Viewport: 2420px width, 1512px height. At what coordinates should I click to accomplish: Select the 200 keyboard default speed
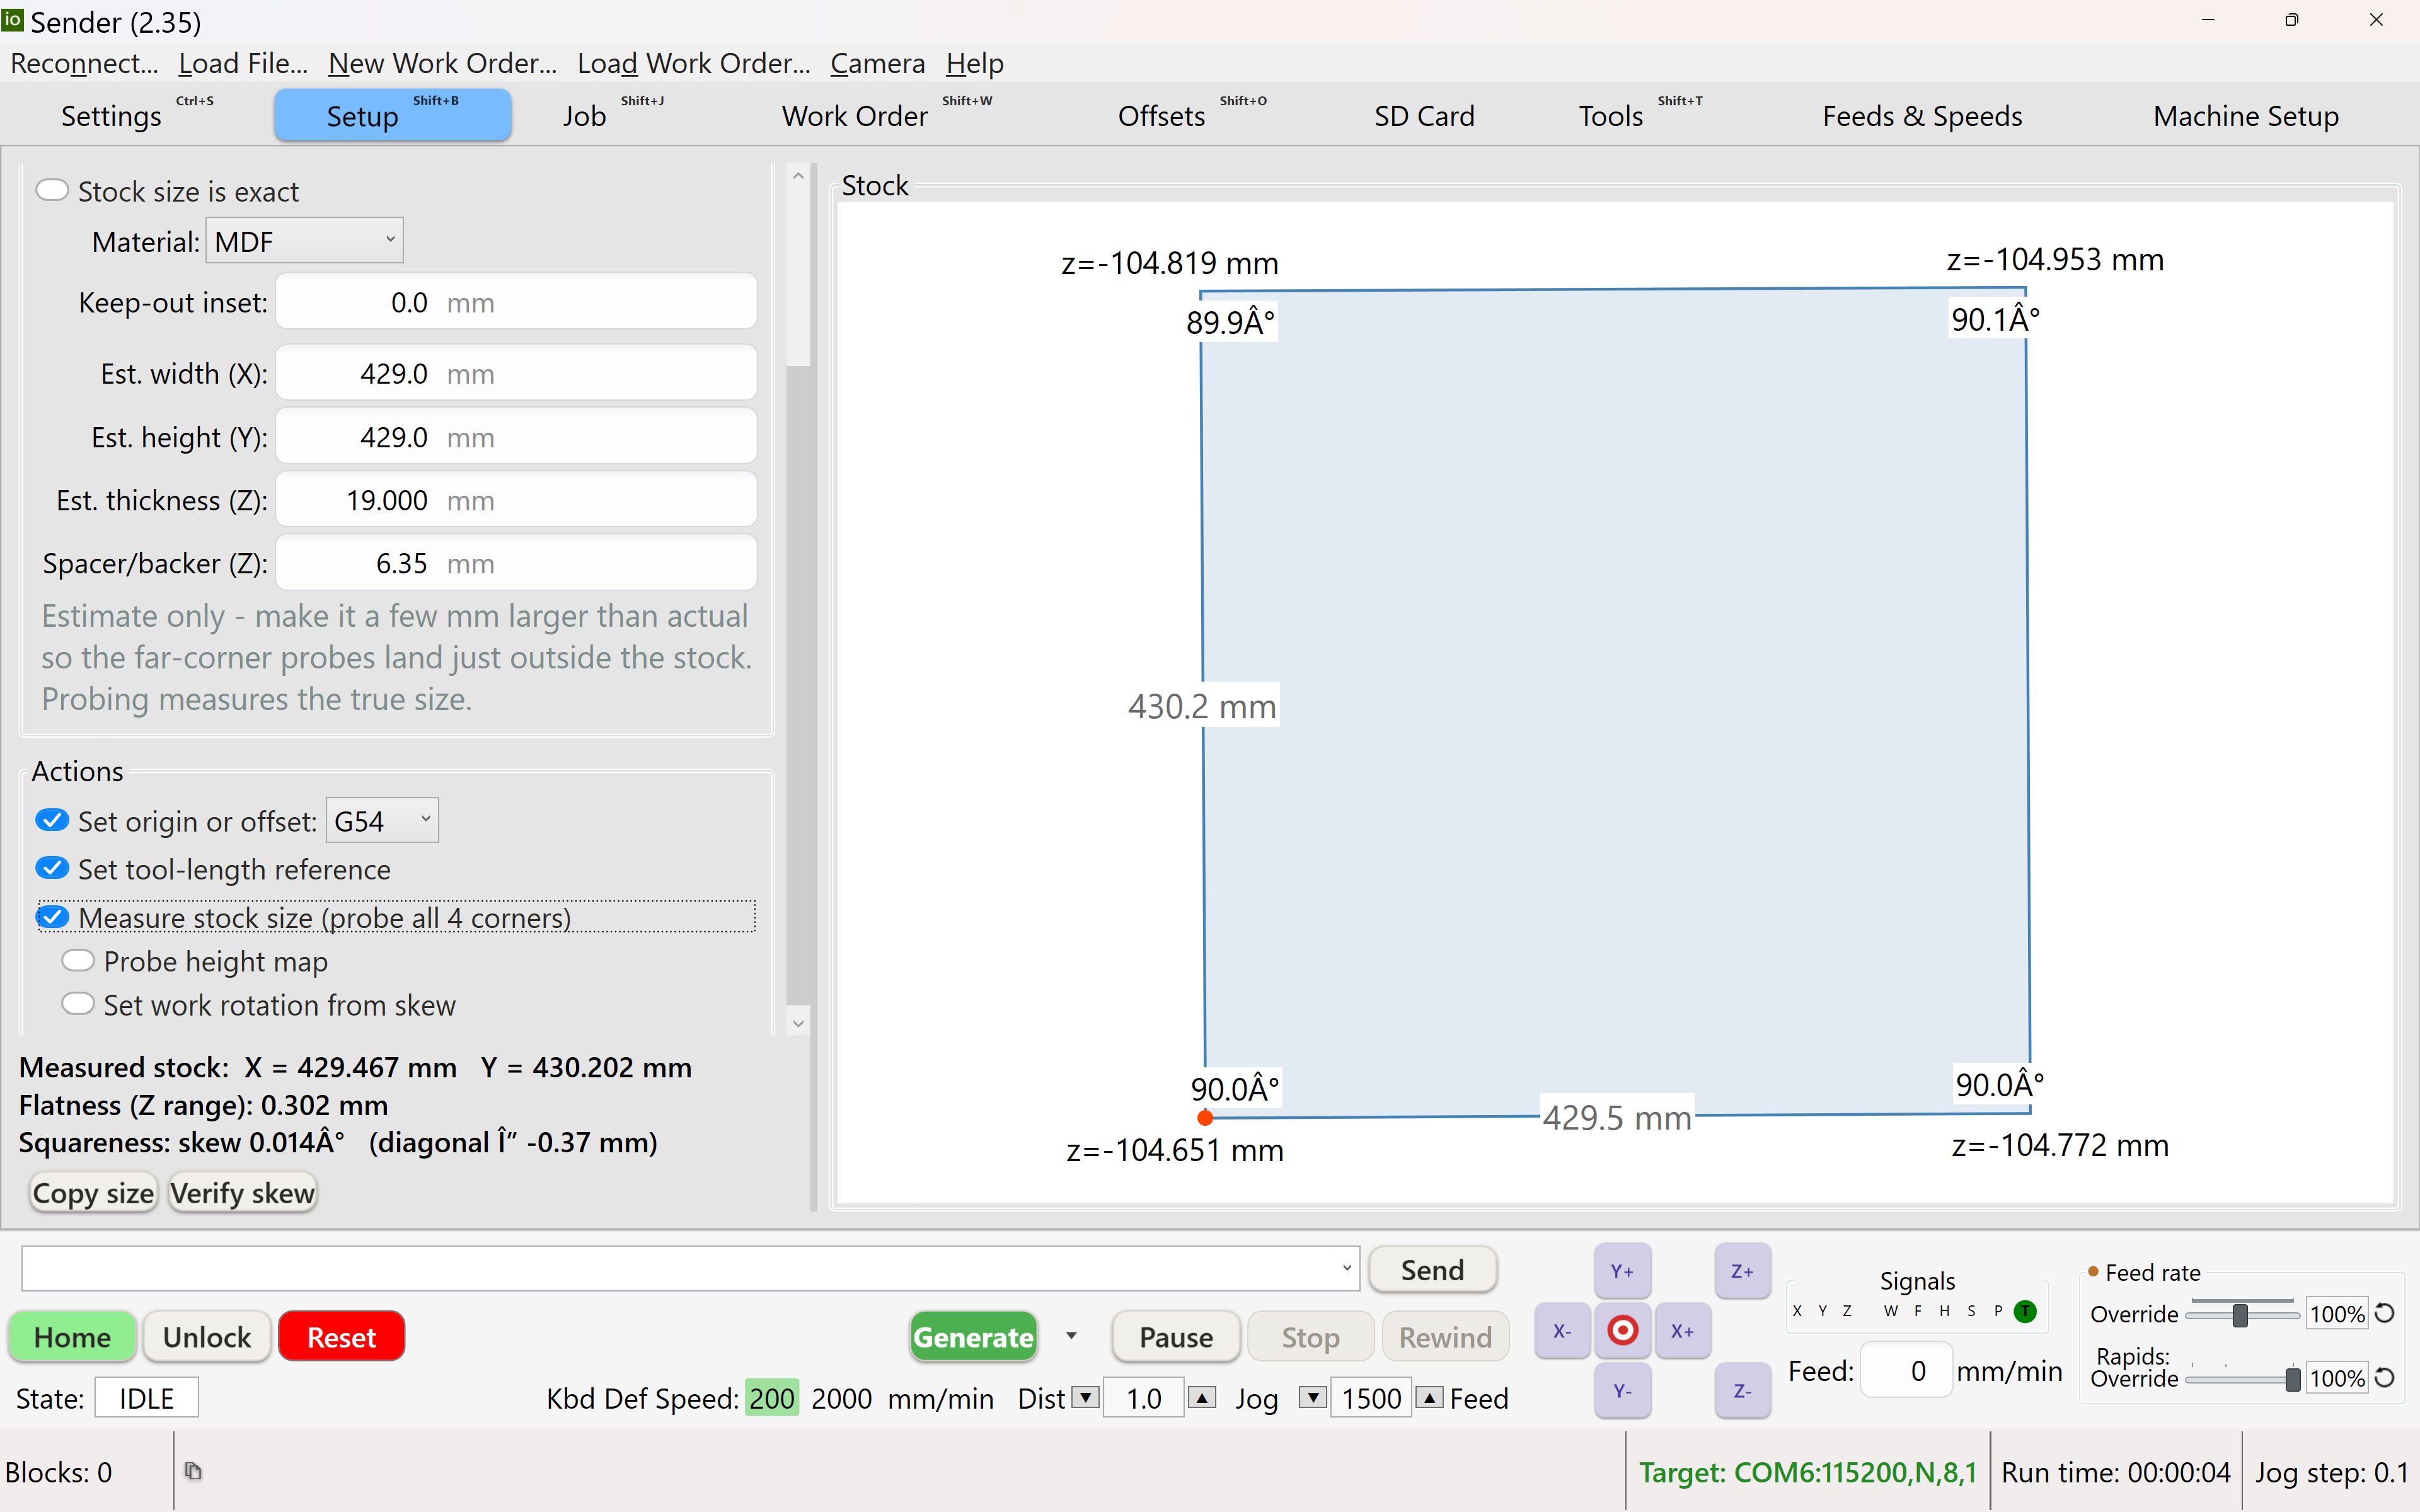(x=772, y=1398)
